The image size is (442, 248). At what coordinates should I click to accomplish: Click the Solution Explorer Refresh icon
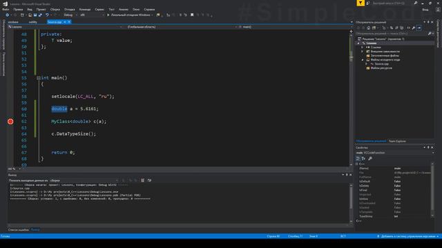[392, 28]
